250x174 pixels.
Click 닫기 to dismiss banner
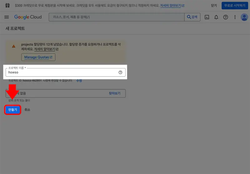point(214,6)
